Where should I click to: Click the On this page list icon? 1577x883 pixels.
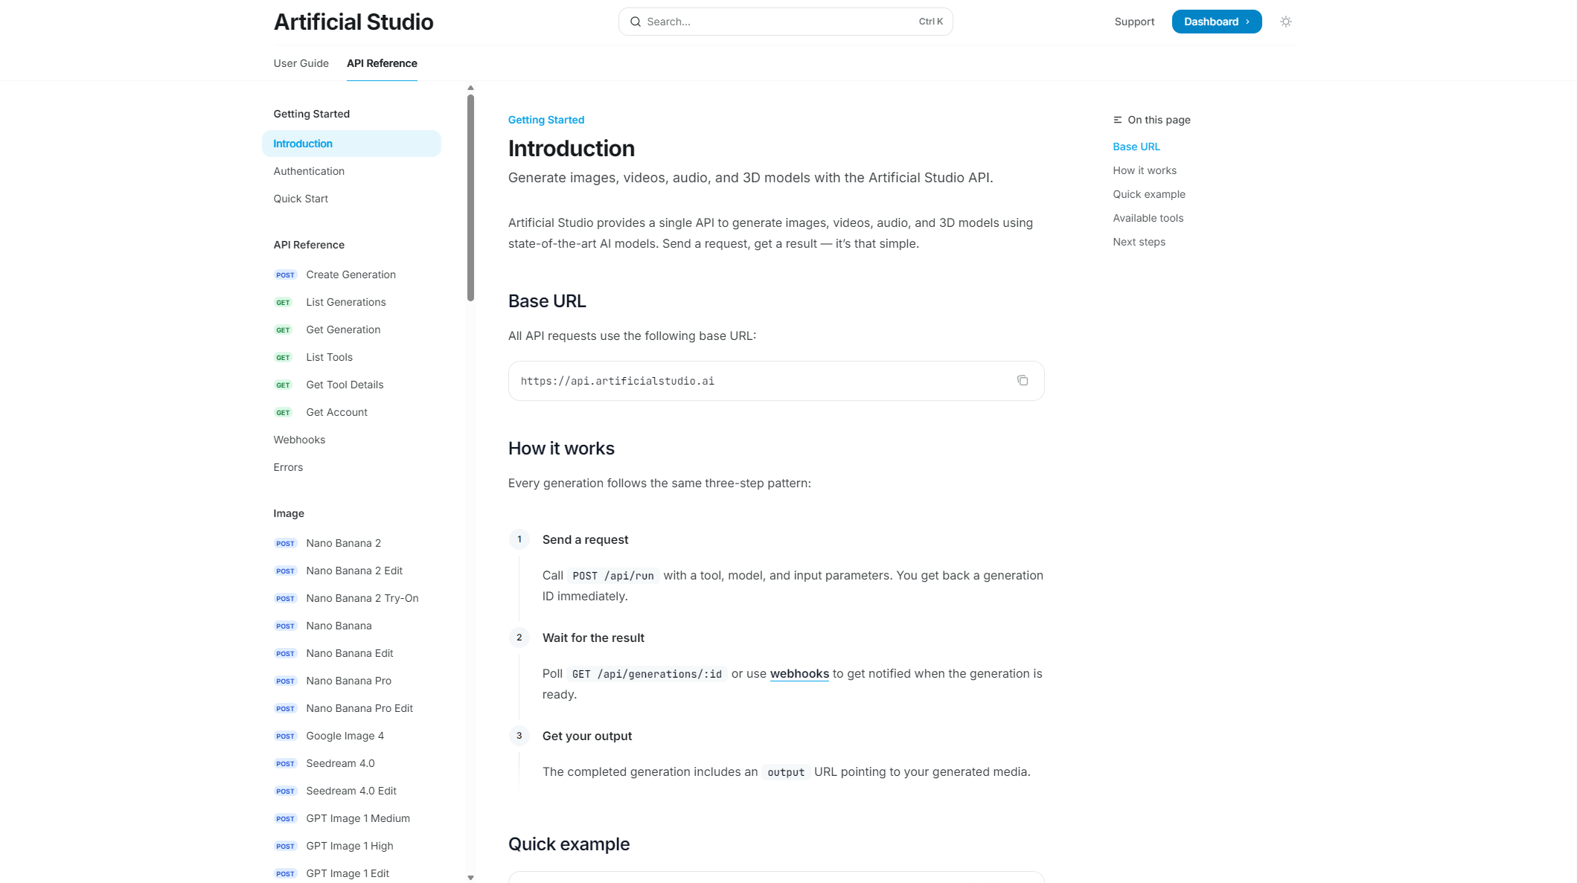pos(1117,120)
